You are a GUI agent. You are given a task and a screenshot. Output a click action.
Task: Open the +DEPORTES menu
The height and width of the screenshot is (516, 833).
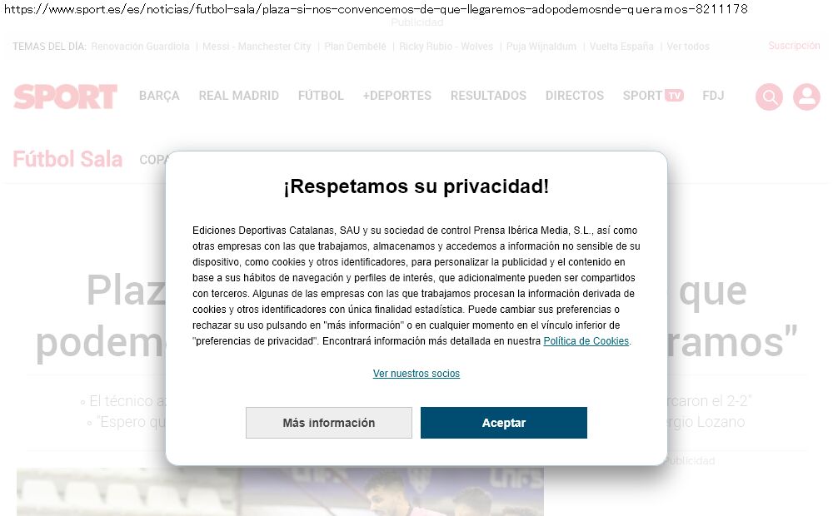coord(397,96)
